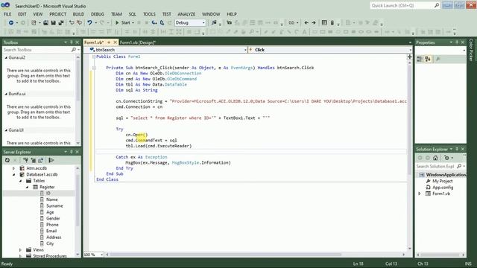Click Connect to Server icon in Server Explorer
Screen dimensions: 477x268
tap(33, 160)
